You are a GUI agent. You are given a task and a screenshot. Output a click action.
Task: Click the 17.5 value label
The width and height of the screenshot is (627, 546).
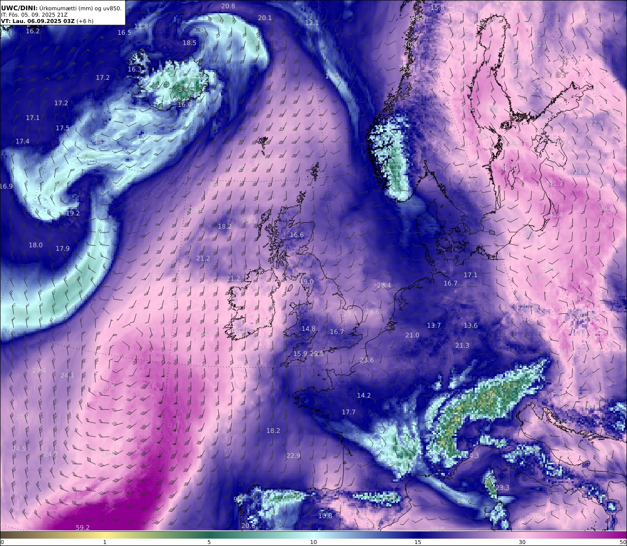[63, 128]
